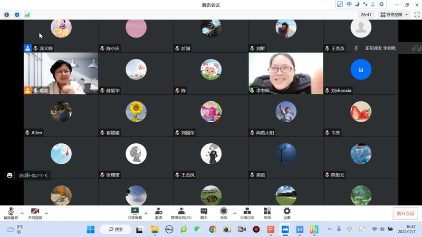Select the 李老师 video tile
Screen dimensions: 422x237
[x=286, y=73]
